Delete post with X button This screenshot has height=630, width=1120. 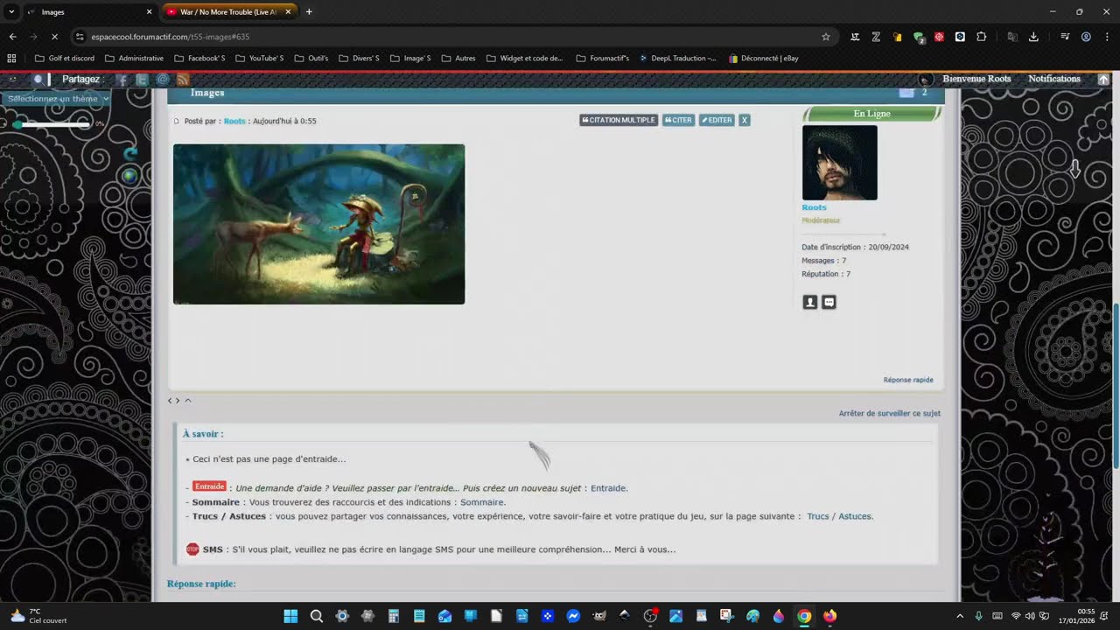745,120
